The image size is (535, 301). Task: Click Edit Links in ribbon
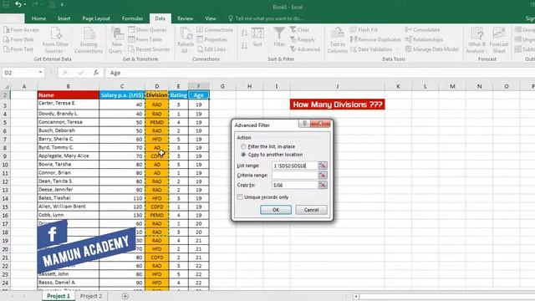211,49
